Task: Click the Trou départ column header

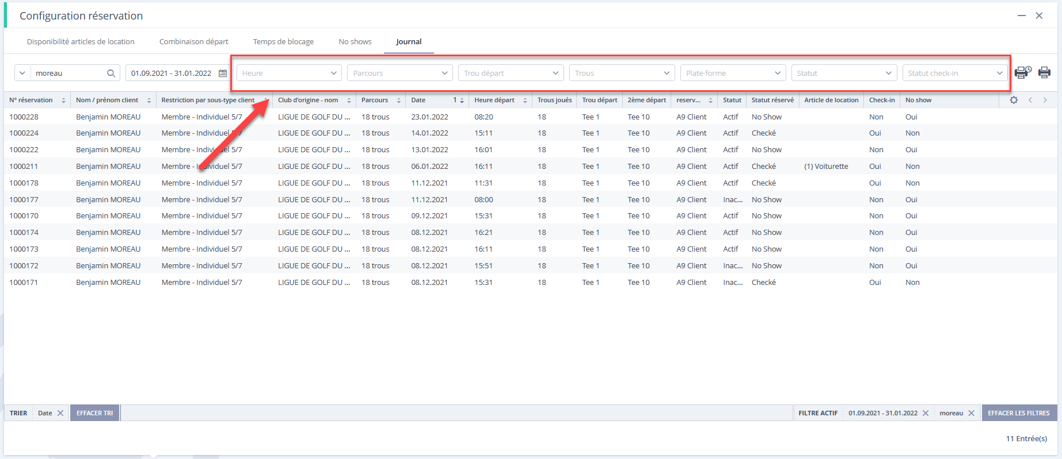Action: [x=600, y=100]
